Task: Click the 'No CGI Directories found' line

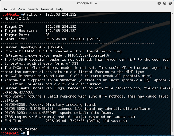Action: 76,76
